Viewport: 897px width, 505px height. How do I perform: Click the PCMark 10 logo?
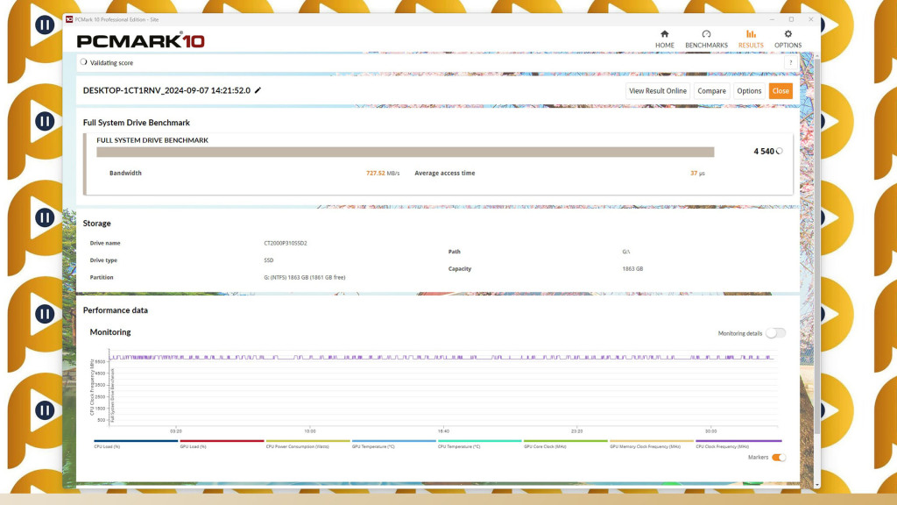tap(141, 40)
